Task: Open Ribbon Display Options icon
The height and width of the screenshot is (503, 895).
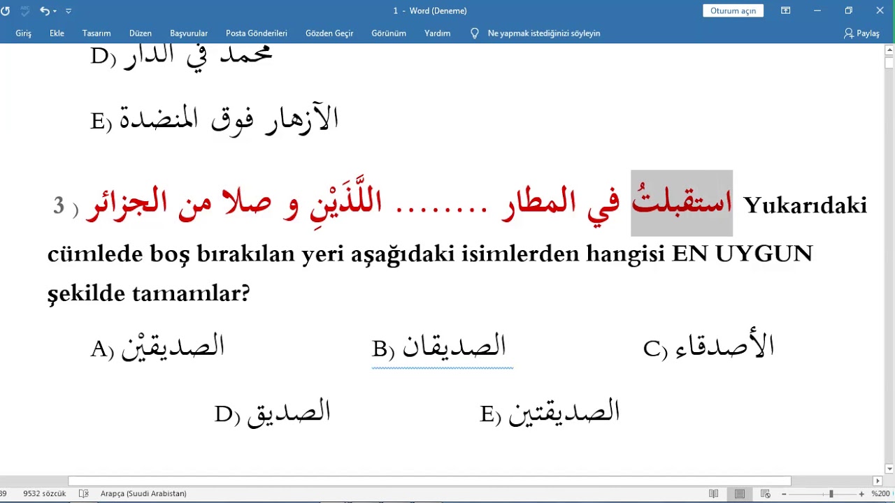Action: coord(786,10)
